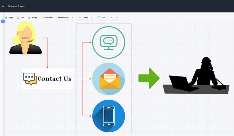This screenshot has height=136, width=234.
Task: Click the logo icon in header
Action: pyautogui.click(x=3, y=6)
